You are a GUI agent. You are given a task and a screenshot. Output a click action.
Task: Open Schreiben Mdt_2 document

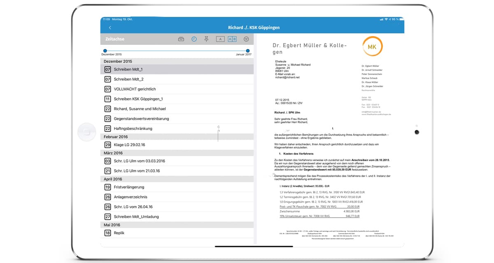click(128, 79)
